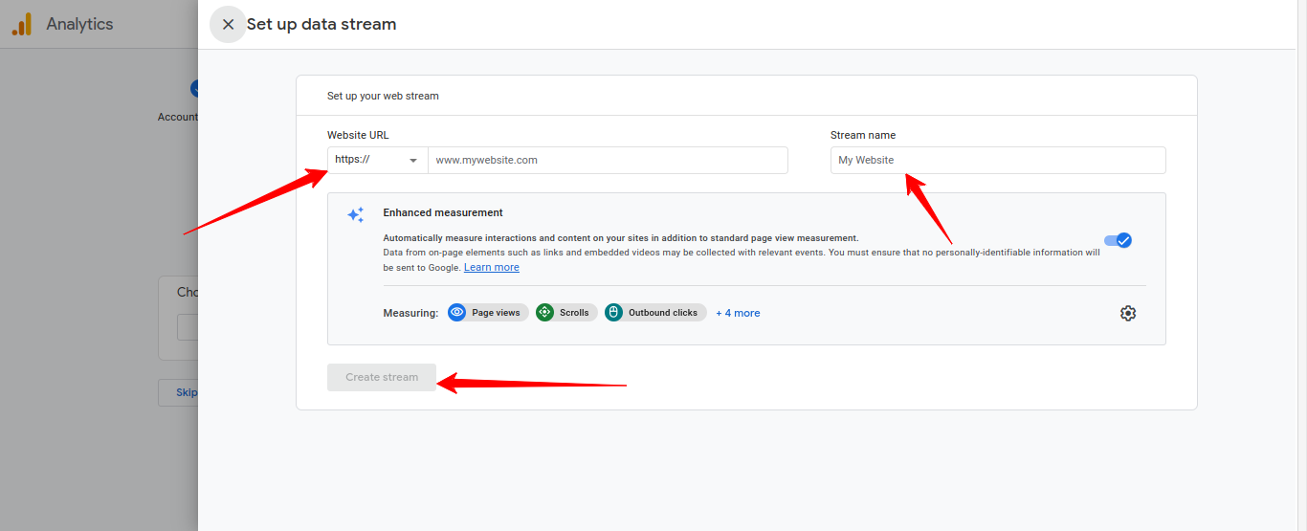Image resolution: width=1307 pixels, height=531 pixels.
Task: Click the Outbound clicks mouse icon
Action: [614, 313]
